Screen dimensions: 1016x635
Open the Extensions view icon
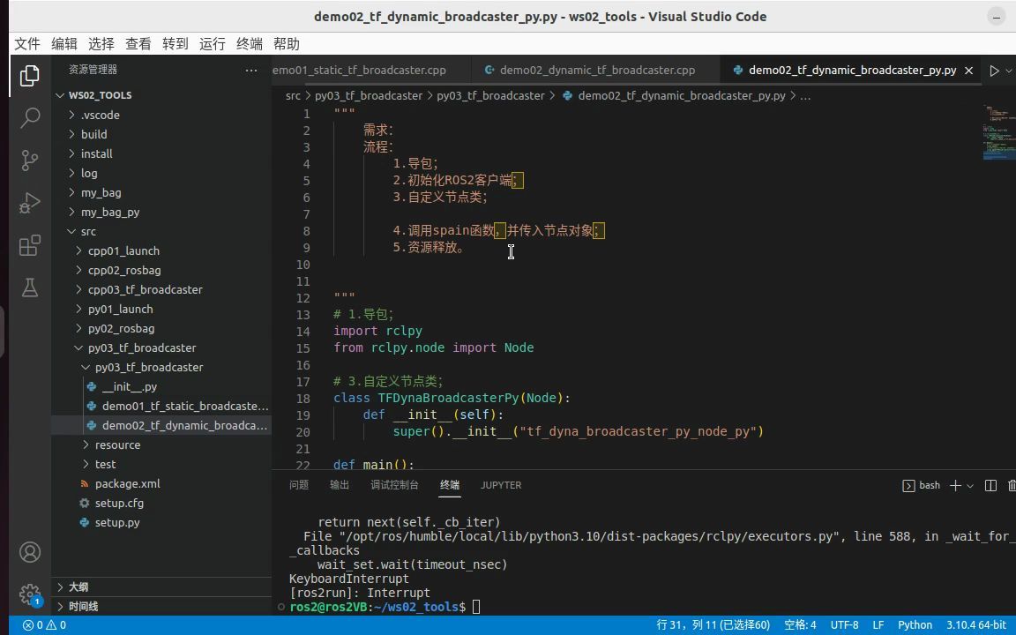30,245
